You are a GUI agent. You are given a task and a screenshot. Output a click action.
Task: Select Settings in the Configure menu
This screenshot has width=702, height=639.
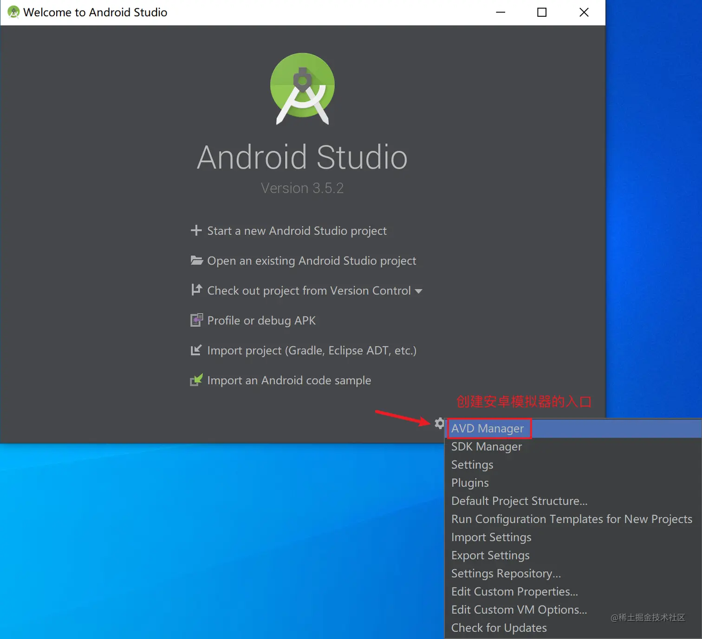coord(573,465)
